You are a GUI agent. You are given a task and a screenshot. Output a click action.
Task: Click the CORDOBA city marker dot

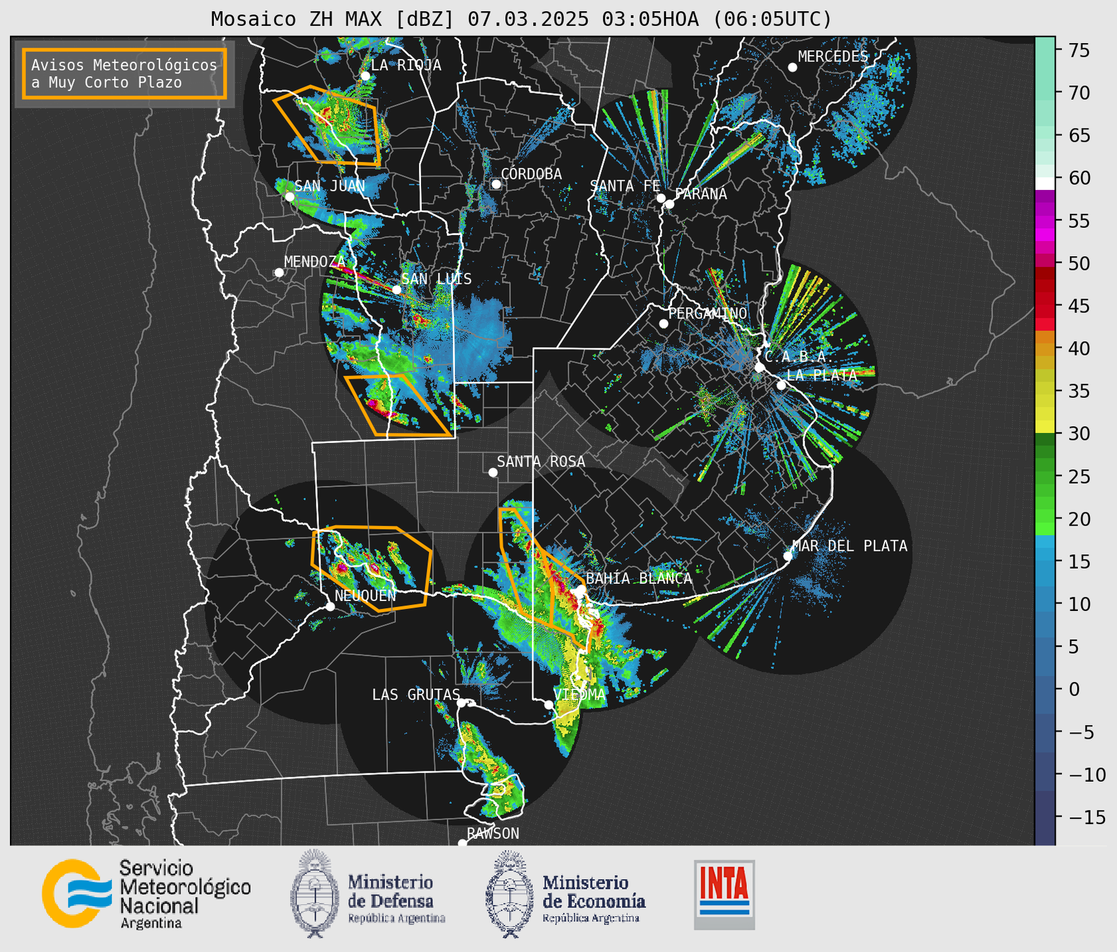click(496, 184)
